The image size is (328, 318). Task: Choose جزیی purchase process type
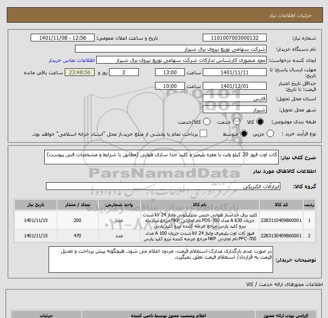270,134
